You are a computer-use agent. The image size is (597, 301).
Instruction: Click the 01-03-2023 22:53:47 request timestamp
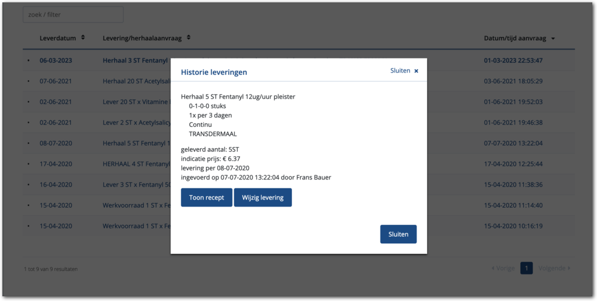[513, 60]
